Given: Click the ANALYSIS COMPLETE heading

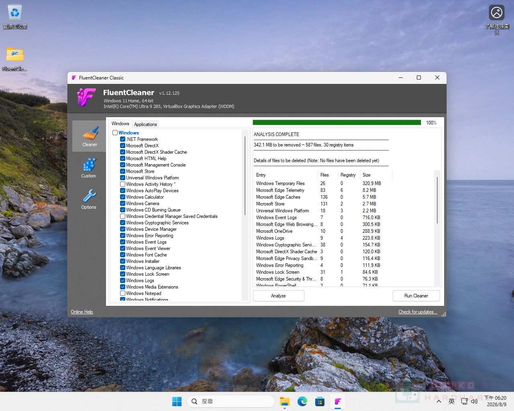Looking at the screenshot, I should [x=276, y=134].
